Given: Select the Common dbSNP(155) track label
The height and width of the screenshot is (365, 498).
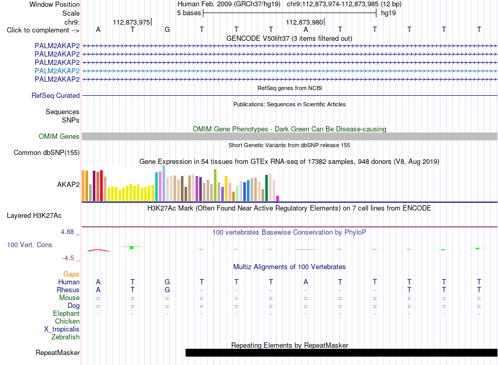Looking at the screenshot, I should [x=47, y=153].
